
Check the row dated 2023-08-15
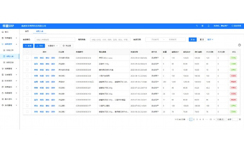(27, 76)
